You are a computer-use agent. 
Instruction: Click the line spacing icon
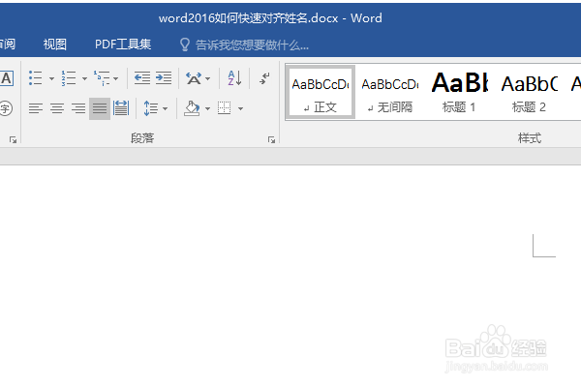(x=151, y=108)
